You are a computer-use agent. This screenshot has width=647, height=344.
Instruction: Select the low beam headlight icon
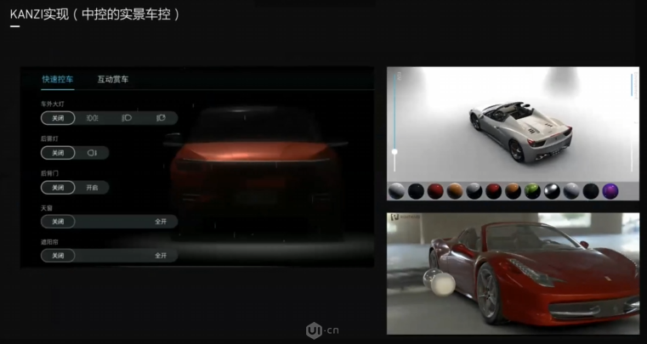[x=127, y=118]
